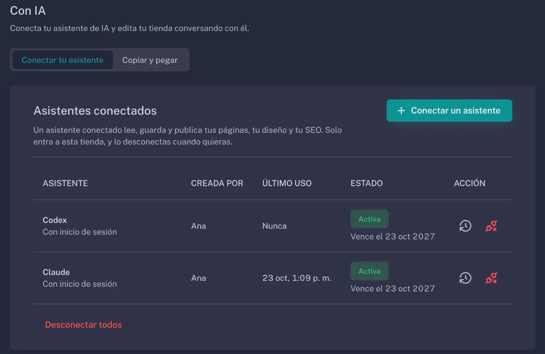Click the "Nunca" last-use value for Codex

click(x=274, y=226)
